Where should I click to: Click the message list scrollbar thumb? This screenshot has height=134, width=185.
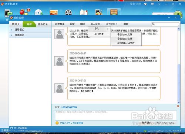click(179, 83)
